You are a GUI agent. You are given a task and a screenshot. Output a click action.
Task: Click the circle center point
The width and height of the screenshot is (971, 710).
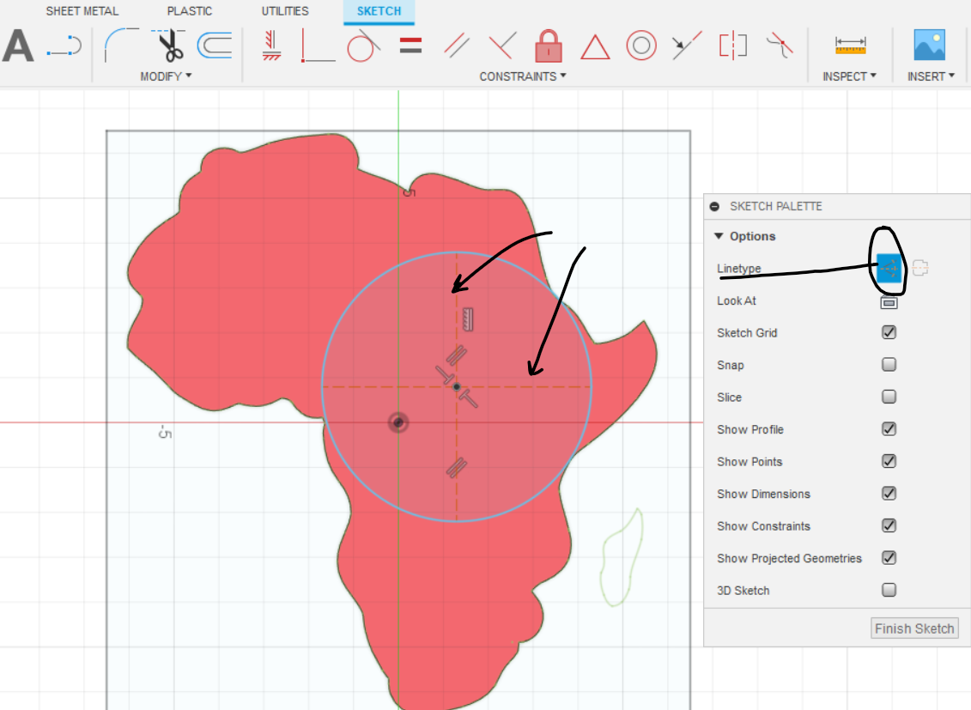[x=457, y=387]
